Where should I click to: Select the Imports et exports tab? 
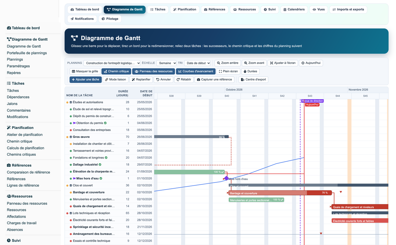point(348,10)
